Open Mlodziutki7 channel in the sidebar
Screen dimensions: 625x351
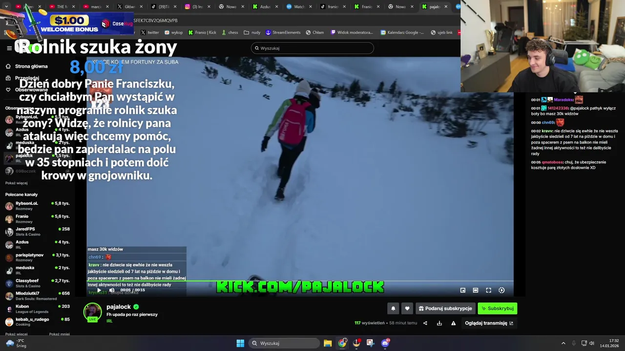click(38, 296)
